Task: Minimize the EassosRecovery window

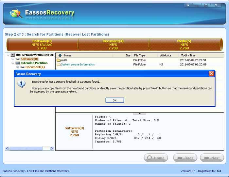Action: click(x=197, y=6)
